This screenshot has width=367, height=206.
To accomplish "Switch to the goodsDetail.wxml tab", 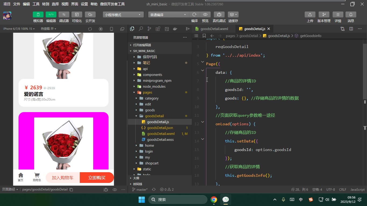I will (214, 29).
